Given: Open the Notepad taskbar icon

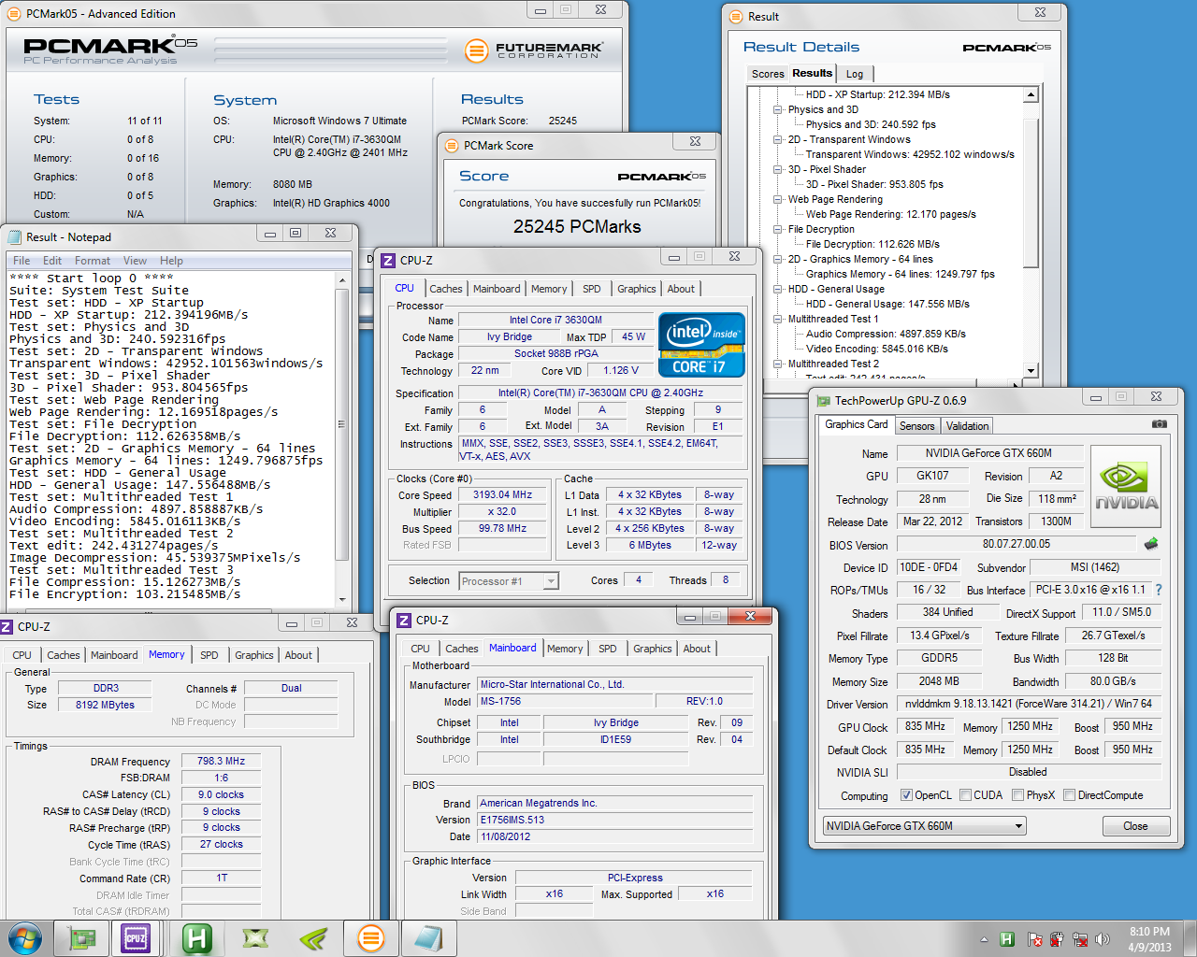Looking at the screenshot, I should (x=427, y=938).
